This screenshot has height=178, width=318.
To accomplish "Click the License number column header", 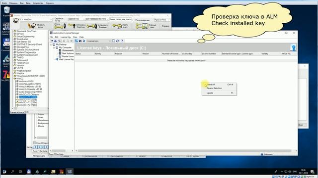I will (x=211, y=54).
